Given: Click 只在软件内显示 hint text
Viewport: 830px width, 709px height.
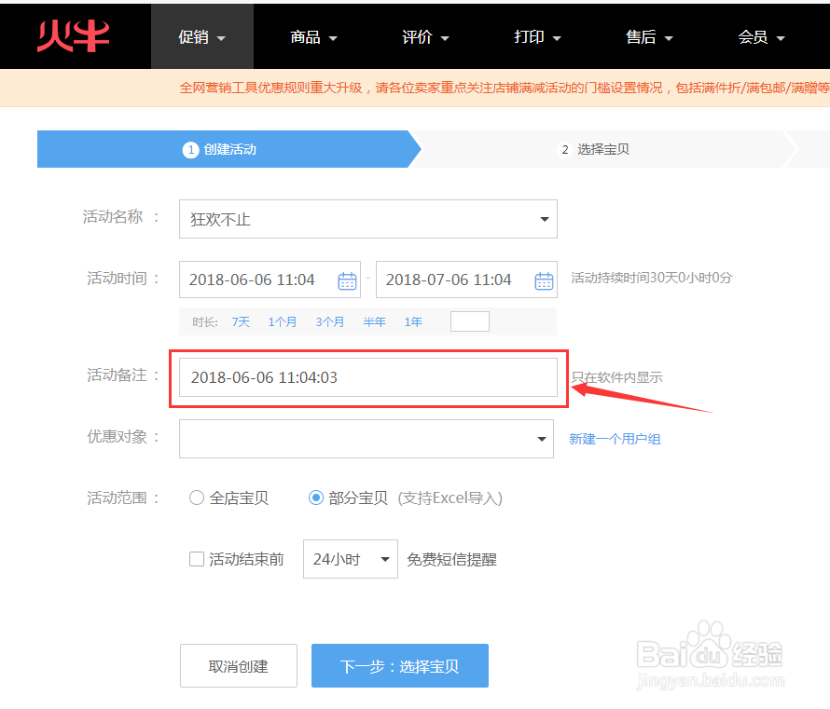Looking at the screenshot, I should click(616, 377).
